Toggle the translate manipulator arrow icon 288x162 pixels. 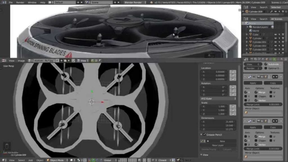click(93, 160)
